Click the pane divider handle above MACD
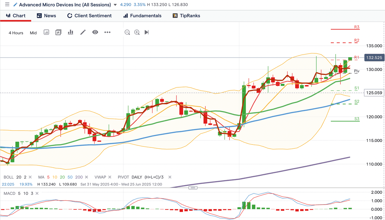 tap(193, 188)
